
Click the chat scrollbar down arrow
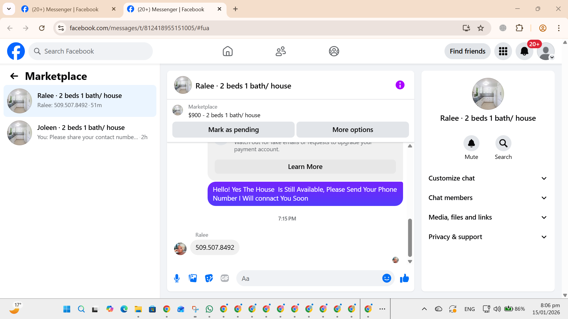coord(410,262)
